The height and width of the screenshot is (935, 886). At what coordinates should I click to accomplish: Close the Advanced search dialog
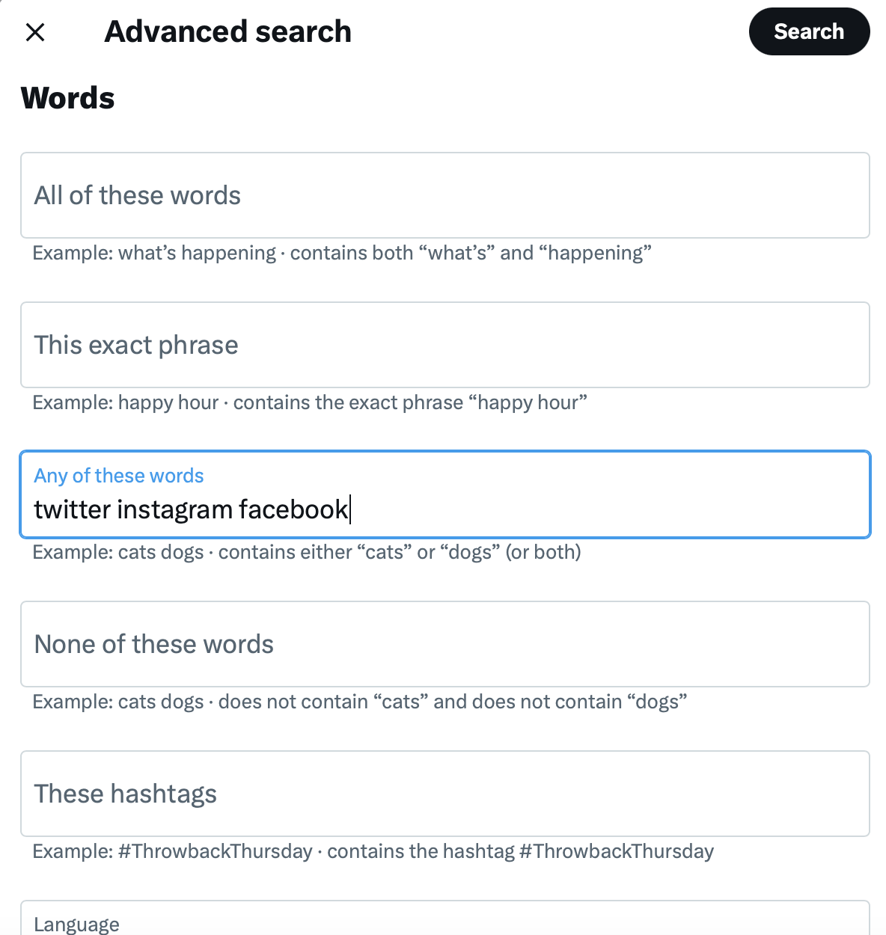point(35,31)
